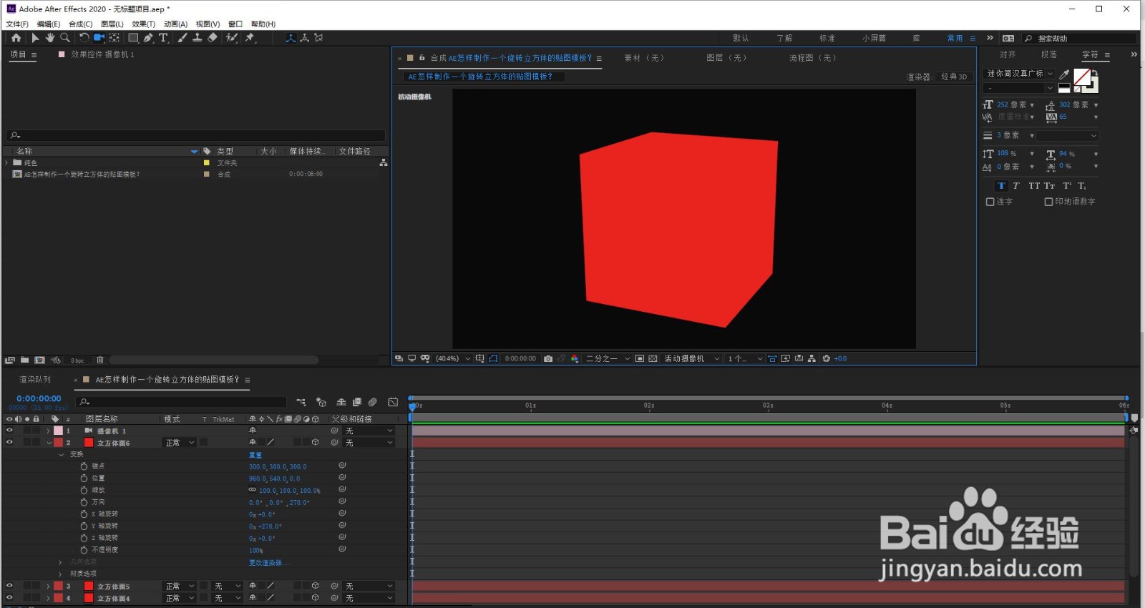Click 经典 3D renderer button
1145x608 pixels.
tap(955, 77)
